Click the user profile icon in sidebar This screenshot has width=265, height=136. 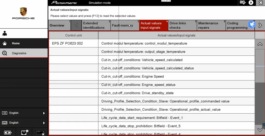[5, 33]
